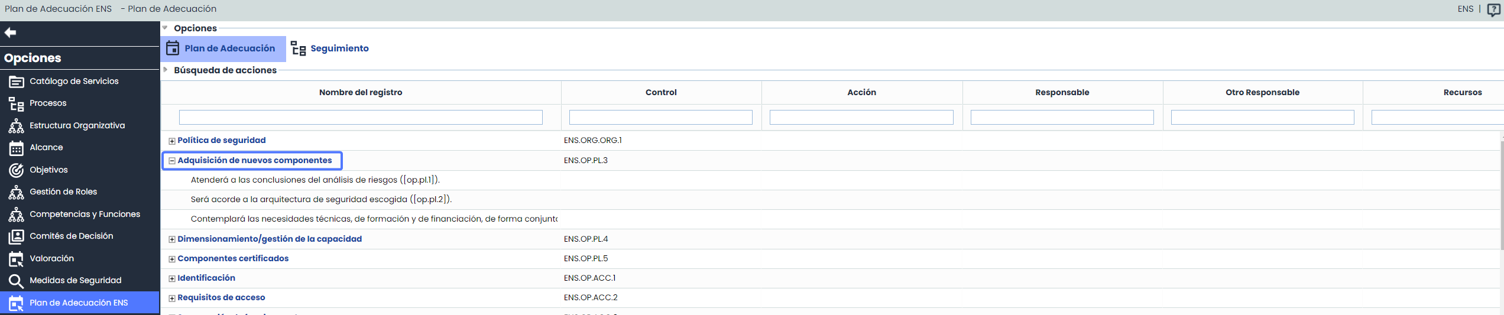The width and height of the screenshot is (1504, 315).
Task: Click the Valoración sidebar icon
Action: click(x=16, y=259)
